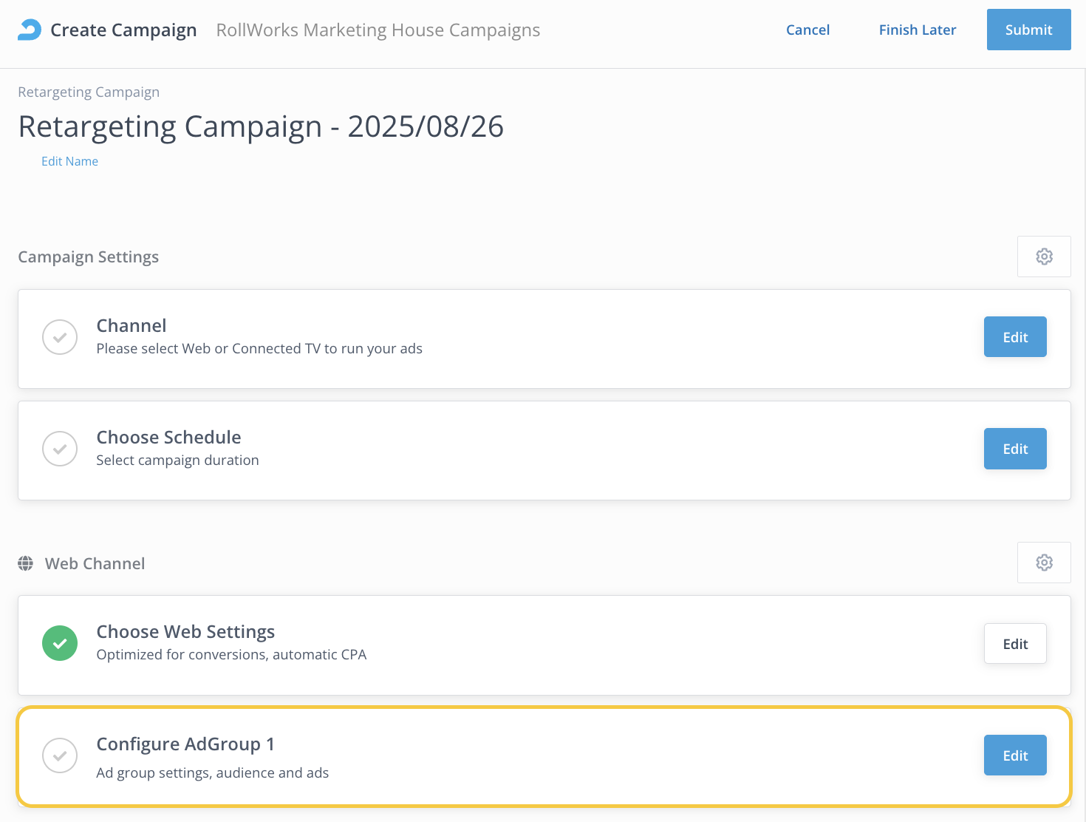Viewport: 1086px width, 822px height.
Task: Click Edit Name link
Action: coord(69,161)
